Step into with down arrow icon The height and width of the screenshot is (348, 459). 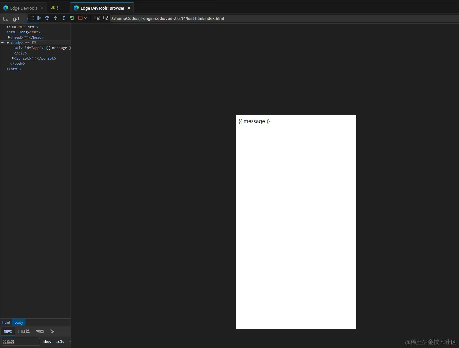tap(55, 18)
